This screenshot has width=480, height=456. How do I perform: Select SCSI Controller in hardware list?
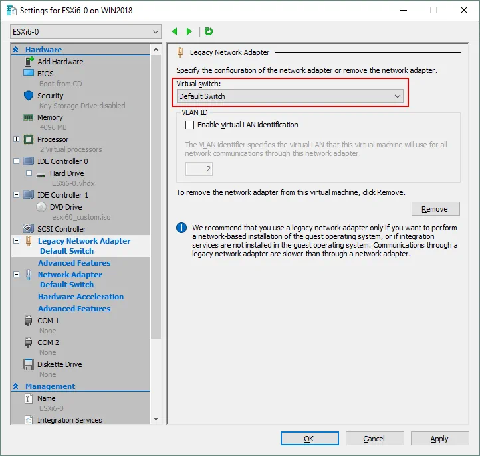coord(61,229)
